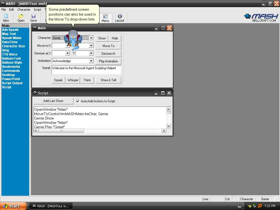The height and width of the screenshot is (210, 280).
Task: Open Balloon Style sidebar item
Action: [x=12, y=63]
